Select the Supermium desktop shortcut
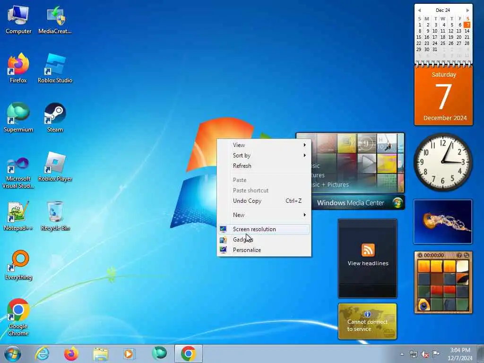The width and height of the screenshot is (484, 363). [18, 118]
